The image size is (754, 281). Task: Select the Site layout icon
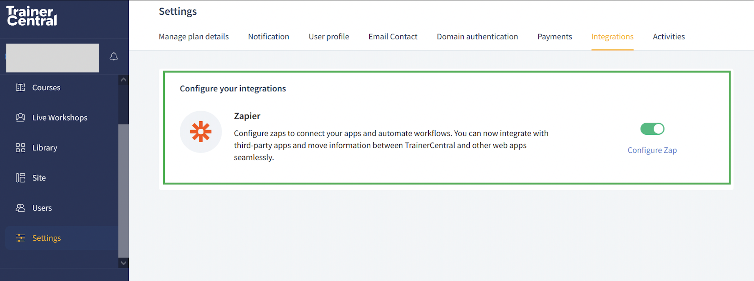click(20, 178)
